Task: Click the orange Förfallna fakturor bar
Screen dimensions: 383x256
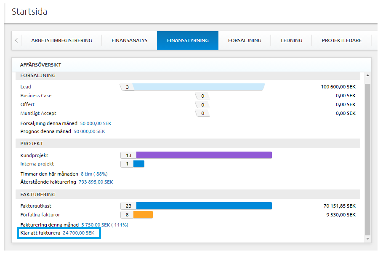Action: [143, 215]
